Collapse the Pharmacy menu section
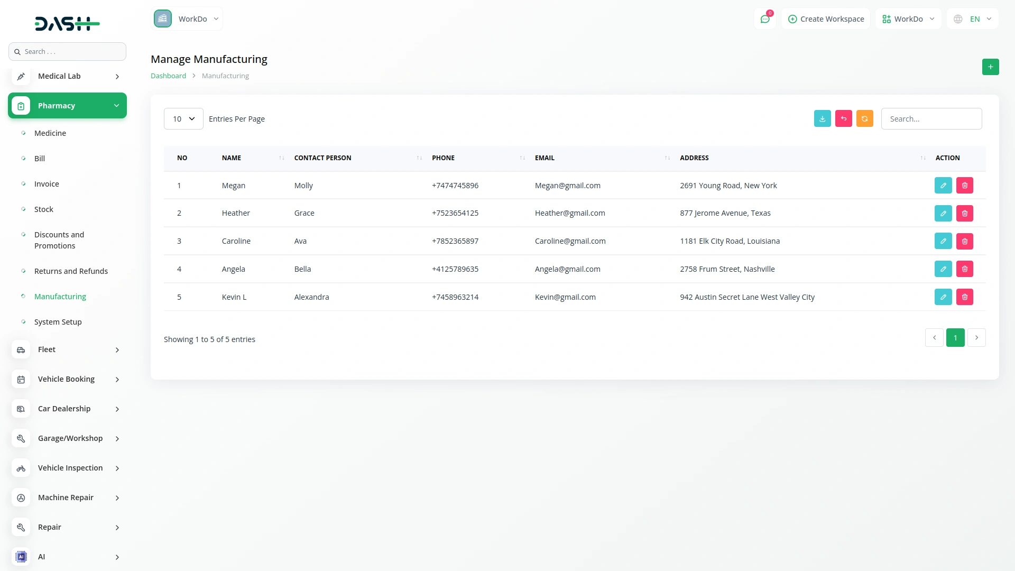The width and height of the screenshot is (1015, 571). point(67,106)
